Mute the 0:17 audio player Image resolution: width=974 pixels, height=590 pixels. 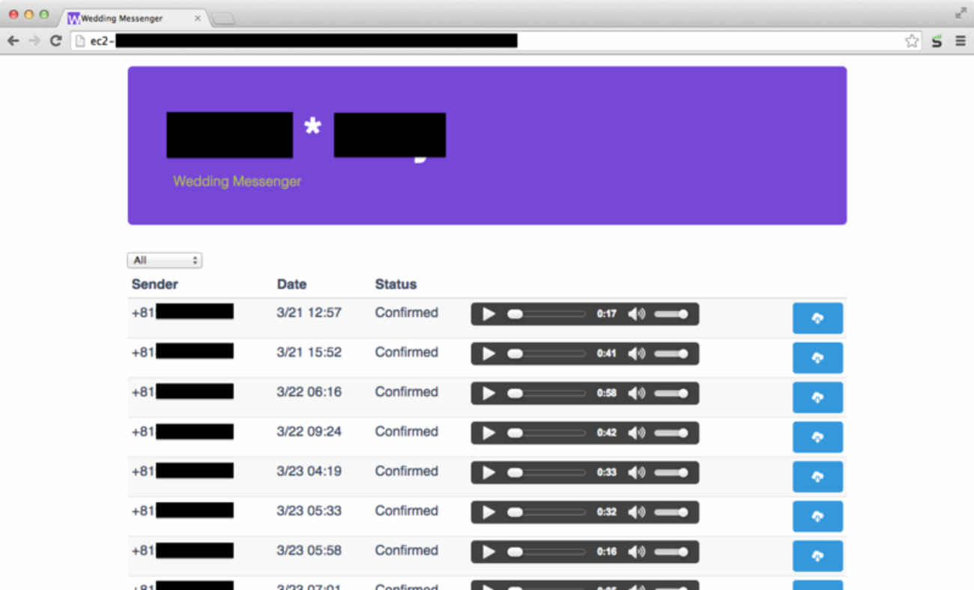click(x=636, y=314)
